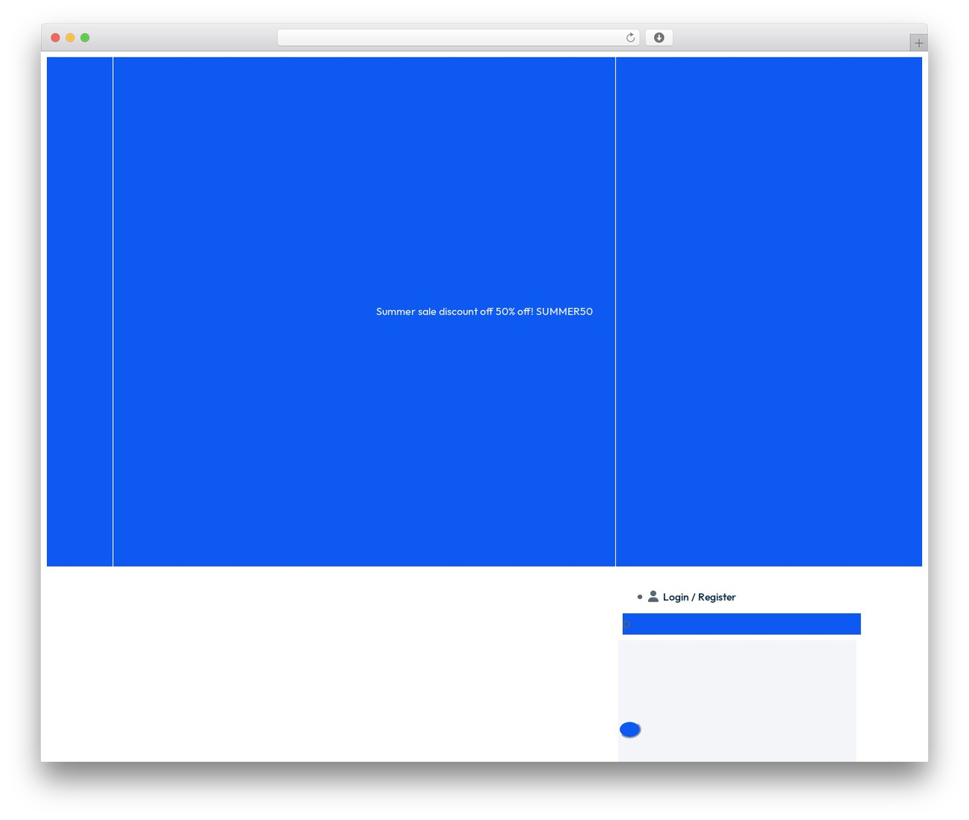Click the user profile icon
This screenshot has width=969, height=820.
[x=653, y=596]
